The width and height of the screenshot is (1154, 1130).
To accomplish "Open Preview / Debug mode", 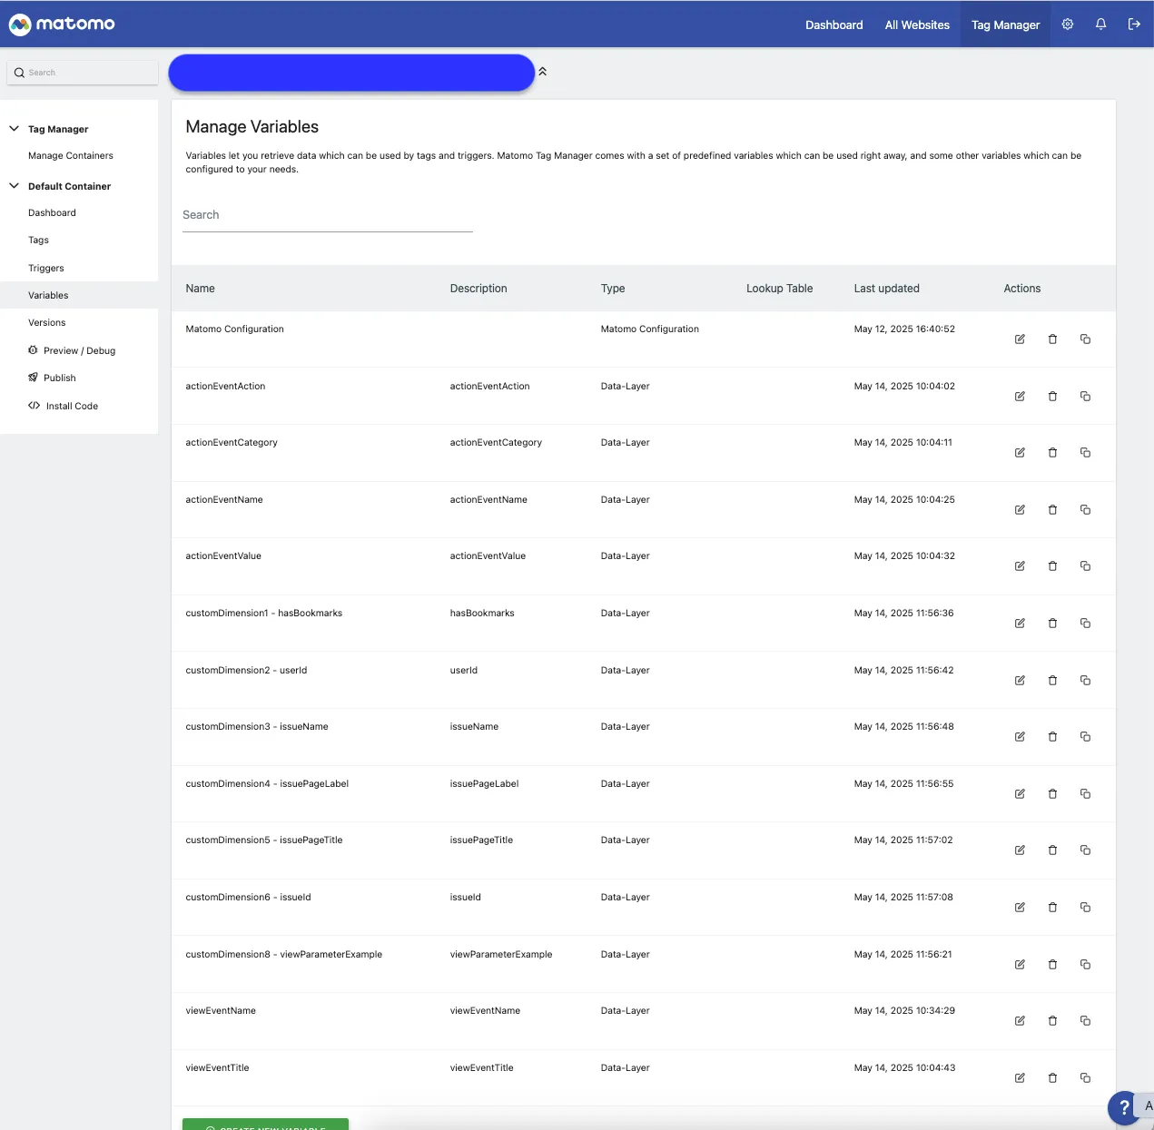I will pyautogui.click(x=72, y=351).
